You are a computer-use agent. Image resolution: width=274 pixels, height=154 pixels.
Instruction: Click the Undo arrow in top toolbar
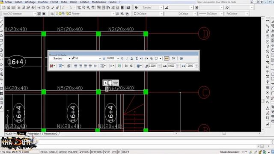tap(64, 8)
